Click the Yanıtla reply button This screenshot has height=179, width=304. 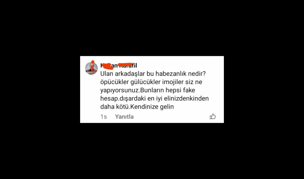click(x=124, y=117)
